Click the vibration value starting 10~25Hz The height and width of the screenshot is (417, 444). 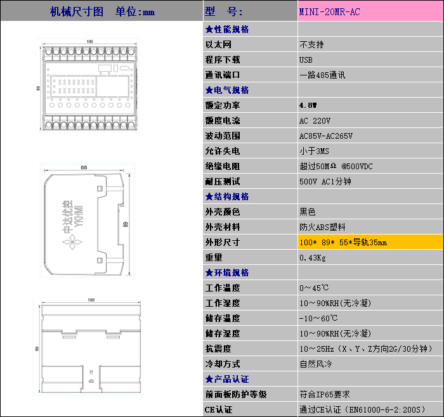[x=366, y=349]
